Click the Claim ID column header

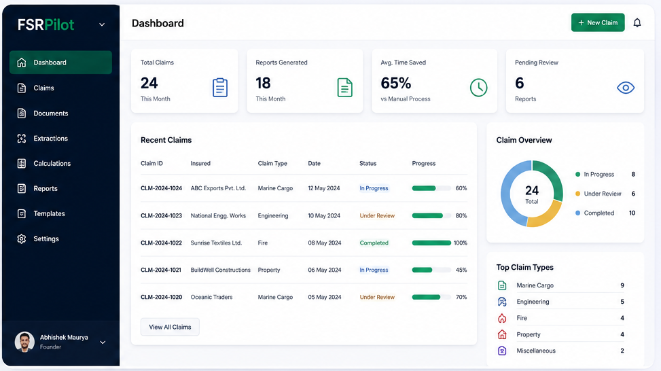(151, 163)
